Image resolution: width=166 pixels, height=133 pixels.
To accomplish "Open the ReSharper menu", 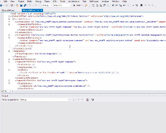I will click(94, 1).
